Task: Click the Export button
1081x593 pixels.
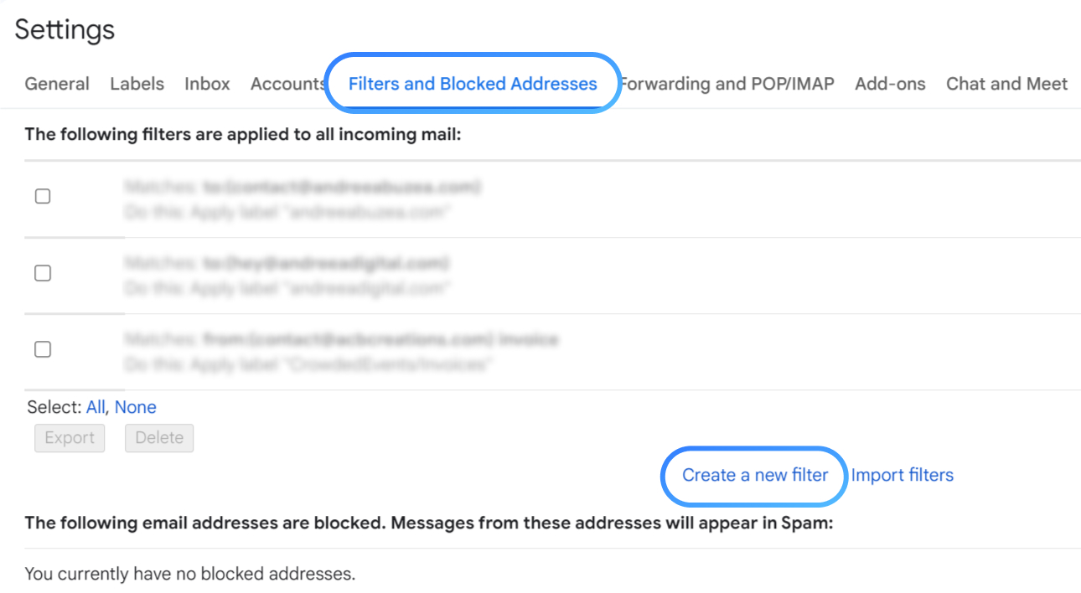Action: (70, 437)
